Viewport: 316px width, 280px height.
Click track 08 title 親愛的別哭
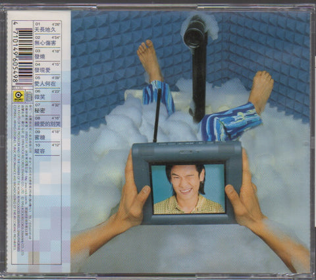pos(47,124)
